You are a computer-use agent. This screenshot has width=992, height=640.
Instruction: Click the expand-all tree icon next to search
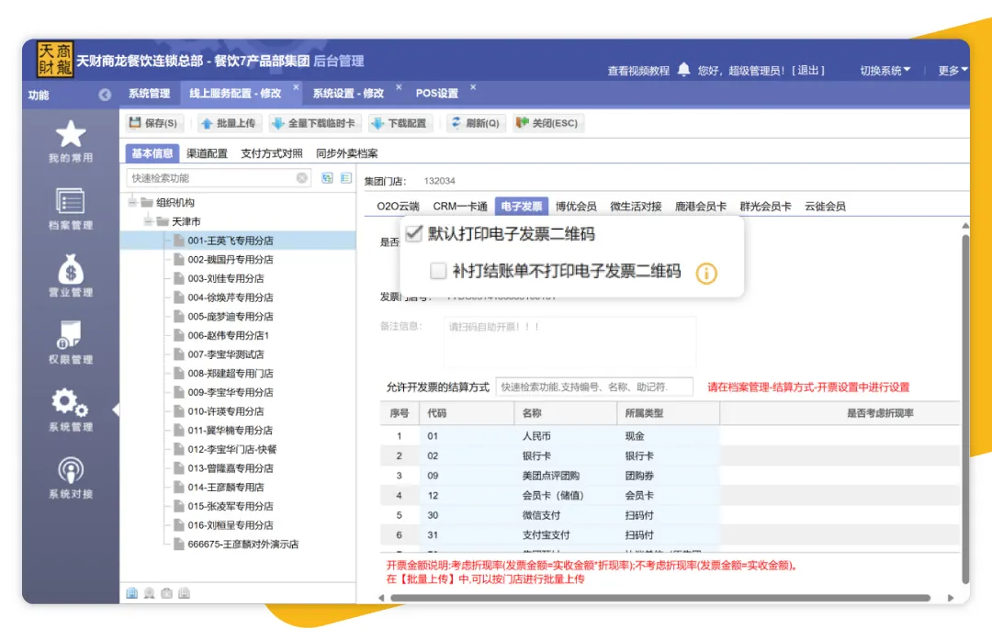pos(327,178)
